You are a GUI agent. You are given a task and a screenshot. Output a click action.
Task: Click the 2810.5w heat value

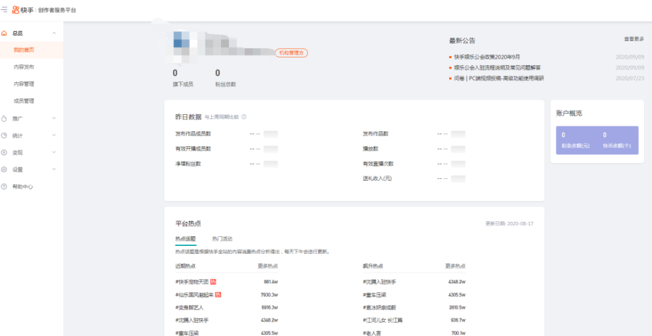456,308
